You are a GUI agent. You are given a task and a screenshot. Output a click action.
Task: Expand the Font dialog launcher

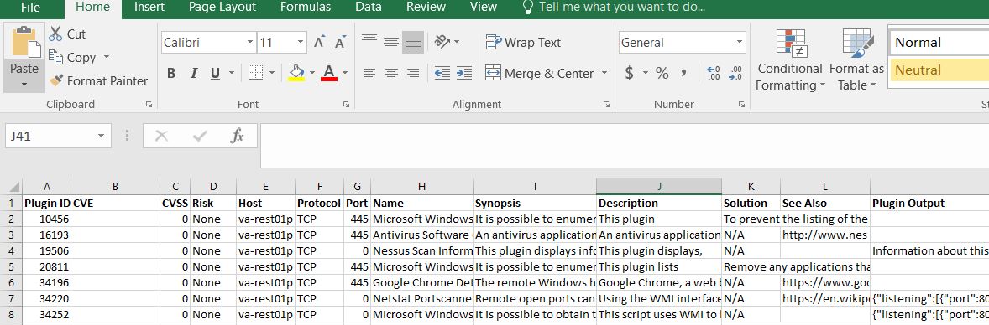coord(346,105)
